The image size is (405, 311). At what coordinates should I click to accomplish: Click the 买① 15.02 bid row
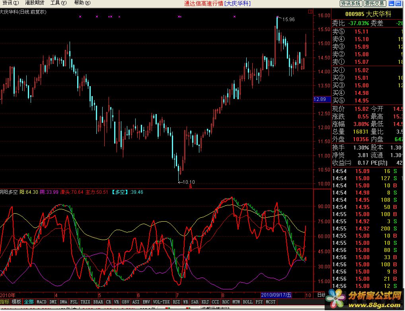tap(368, 71)
